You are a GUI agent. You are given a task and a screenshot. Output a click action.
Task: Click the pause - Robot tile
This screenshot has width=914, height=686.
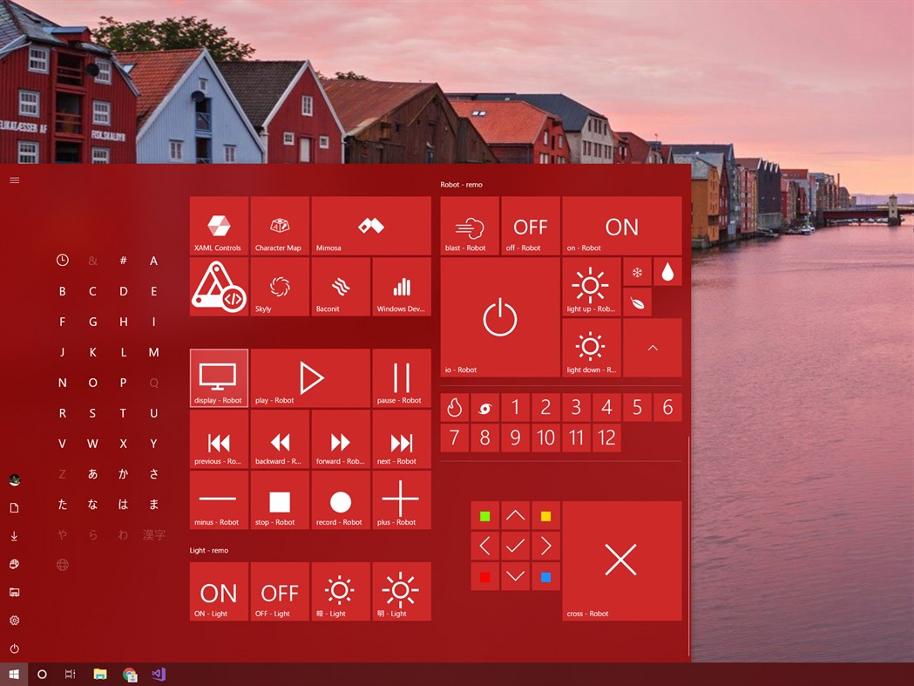point(402,378)
